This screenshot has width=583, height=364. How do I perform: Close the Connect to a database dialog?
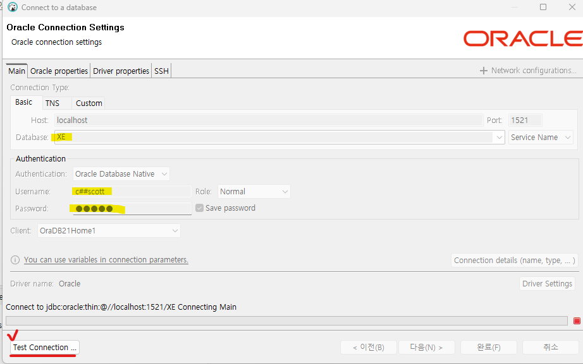pos(572,7)
